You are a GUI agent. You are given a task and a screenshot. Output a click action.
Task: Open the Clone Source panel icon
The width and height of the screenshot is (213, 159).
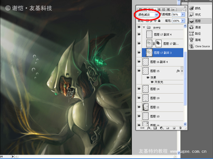[191, 46]
